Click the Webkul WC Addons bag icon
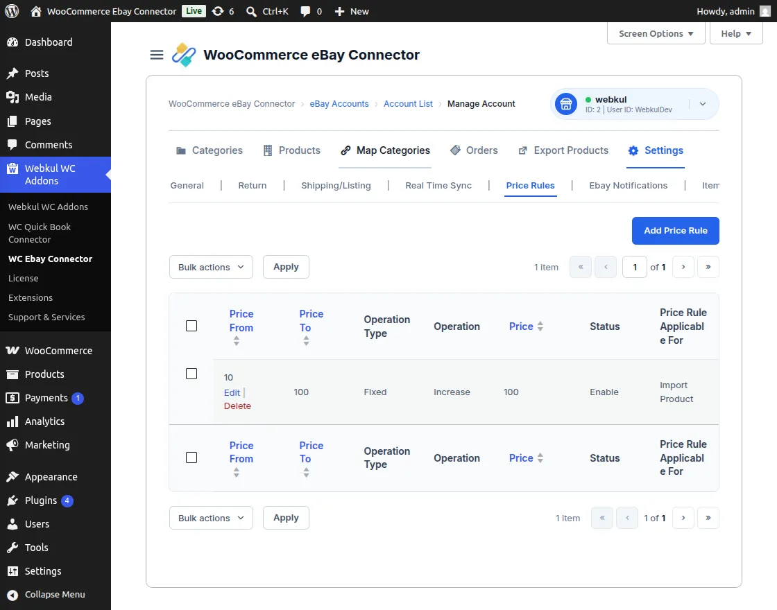 (x=12, y=168)
